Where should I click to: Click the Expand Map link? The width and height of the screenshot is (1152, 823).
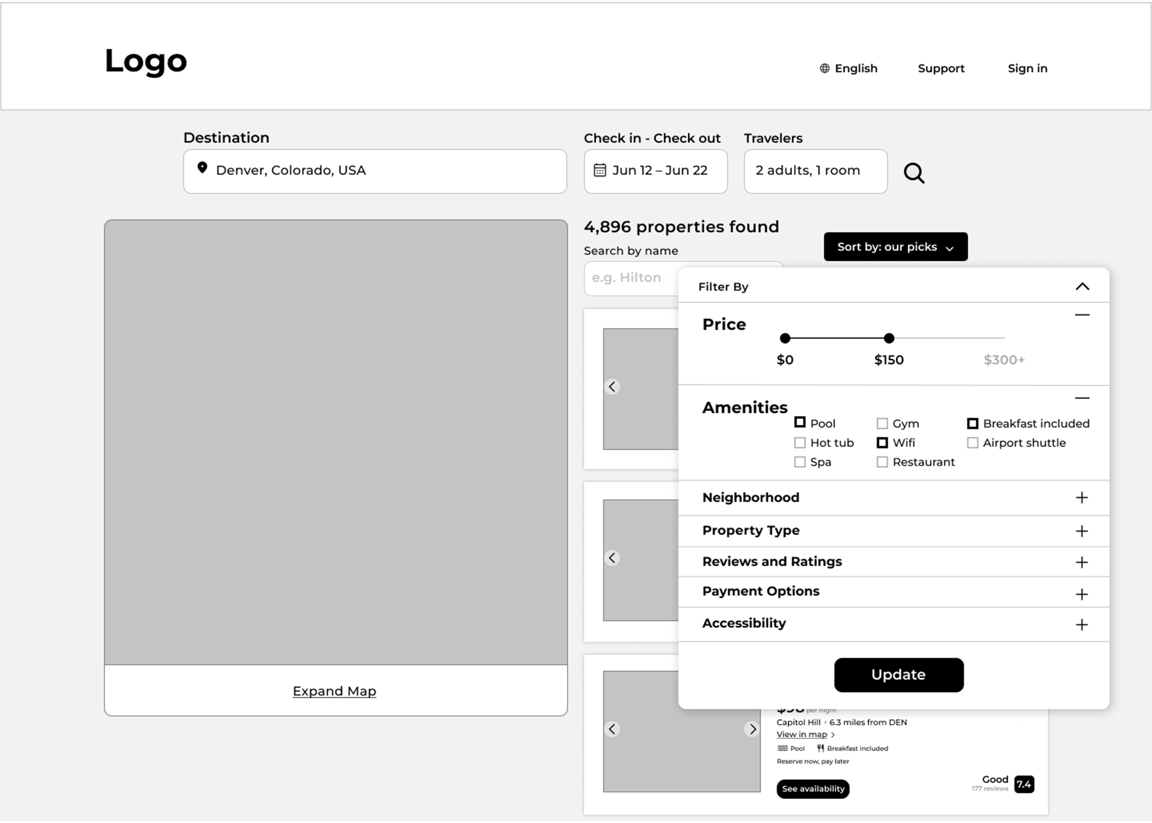[x=334, y=691]
